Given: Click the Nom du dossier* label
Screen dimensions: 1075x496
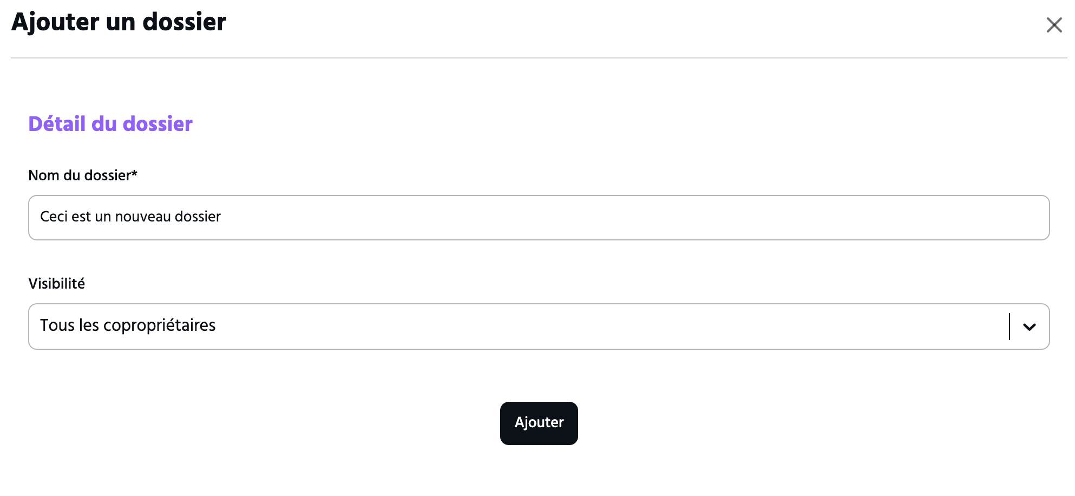Looking at the screenshot, I should [x=83, y=175].
